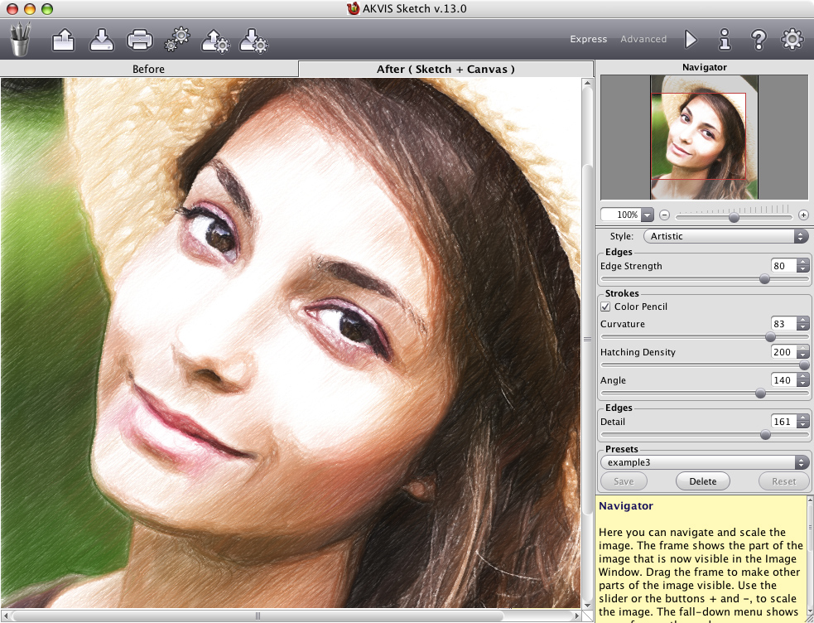Screen dimensions: 814x623
Task: Open the program info icon
Action: [x=725, y=39]
